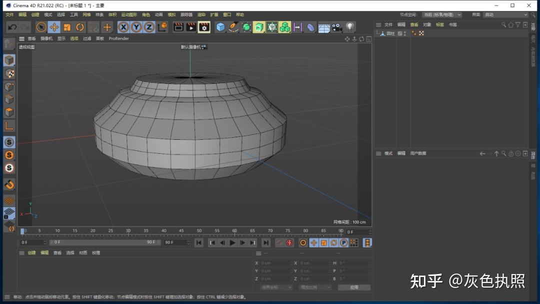Click the 应用 button
This screenshot has height=304, width=540.
point(354,288)
